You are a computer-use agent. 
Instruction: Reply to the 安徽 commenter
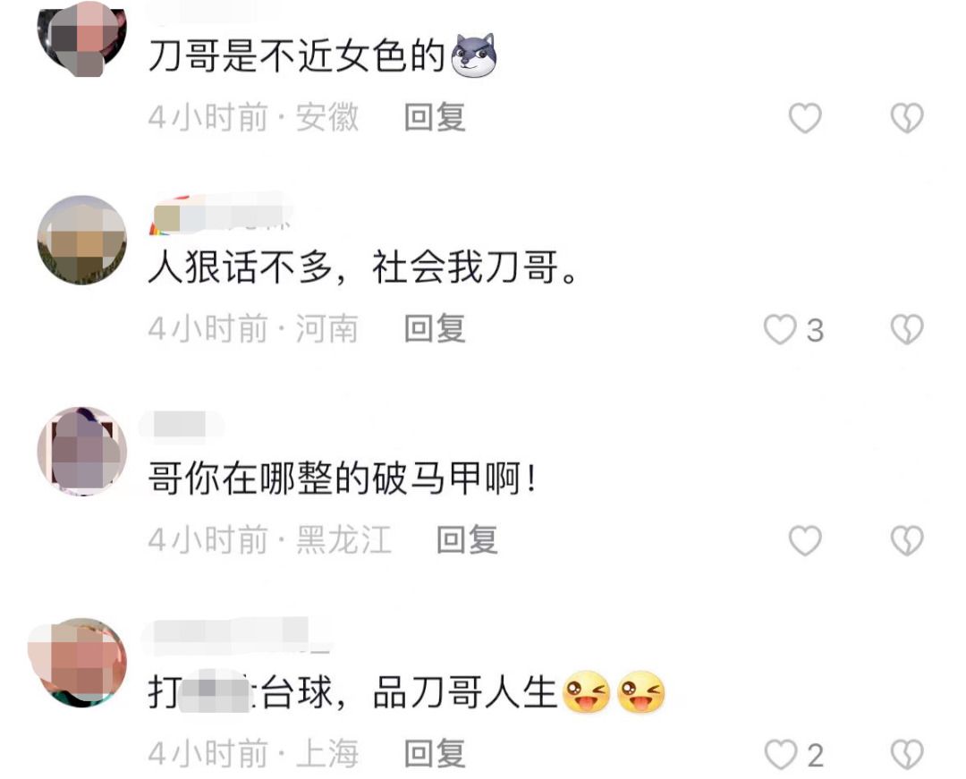click(435, 117)
